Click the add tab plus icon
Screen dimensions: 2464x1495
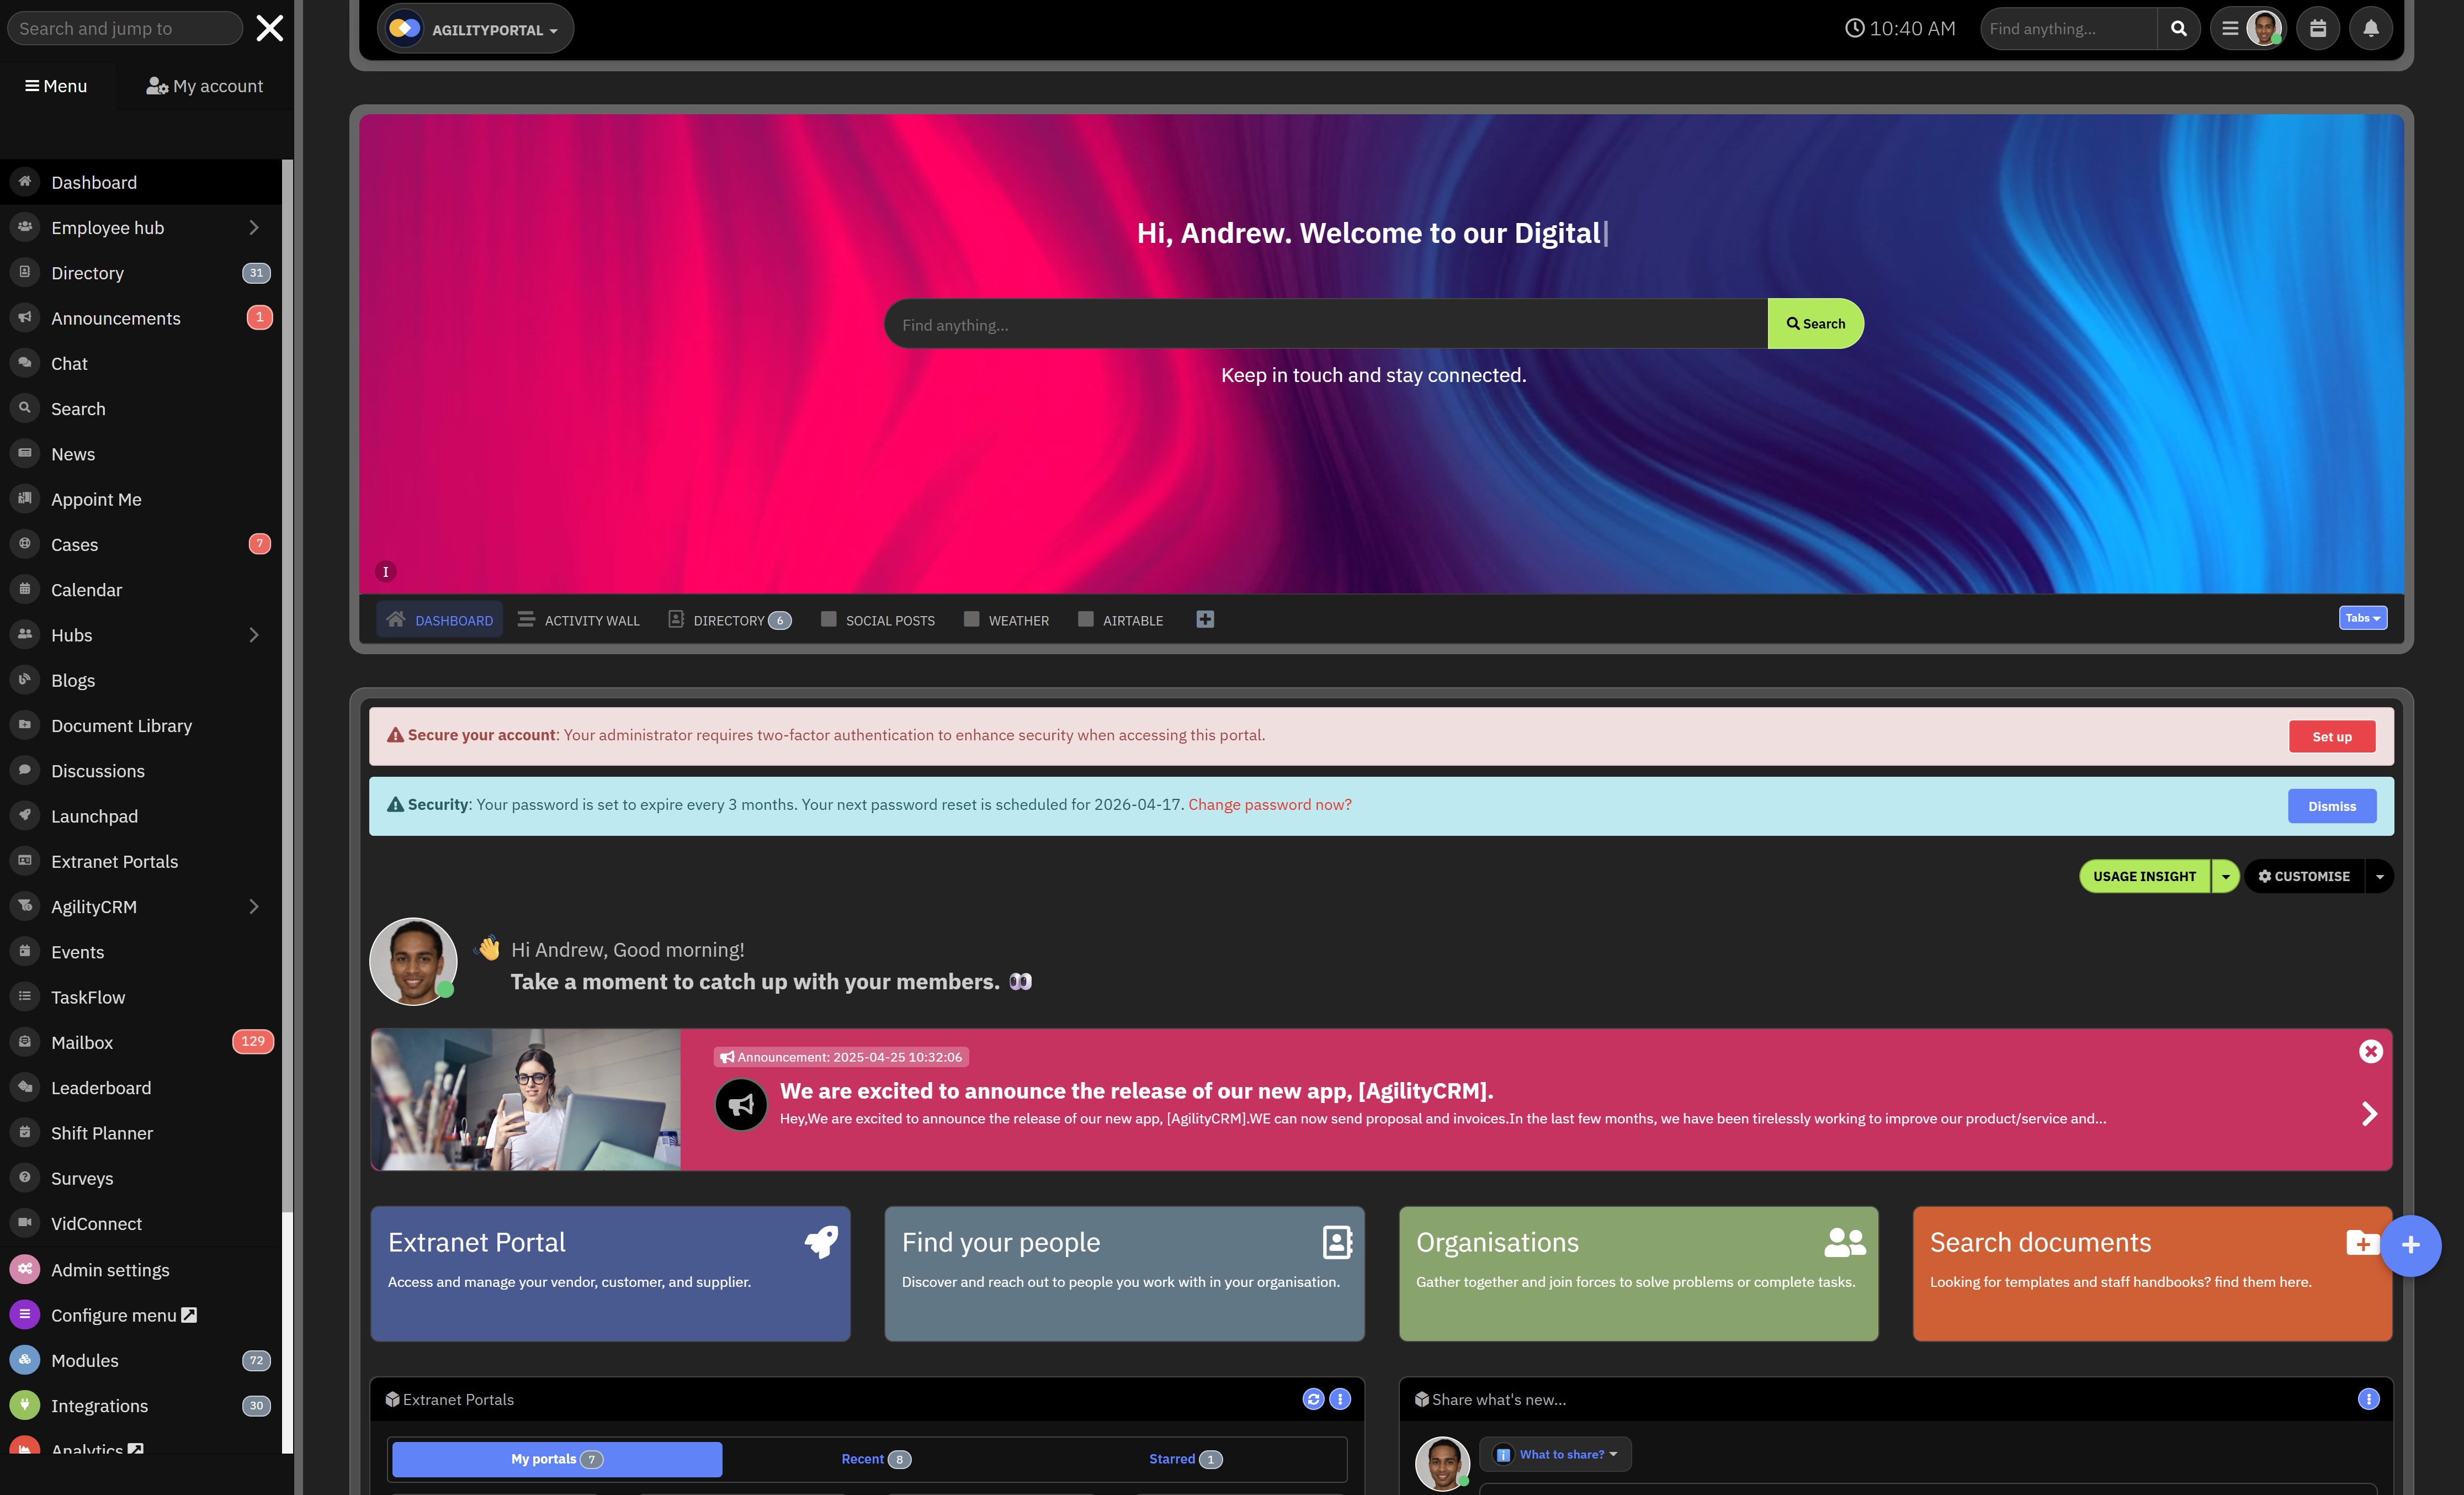[x=1205, y=620]
